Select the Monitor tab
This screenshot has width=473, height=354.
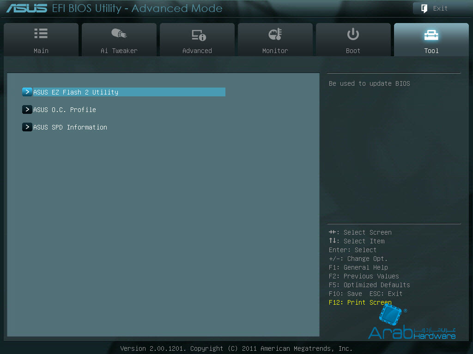point(275,40)
